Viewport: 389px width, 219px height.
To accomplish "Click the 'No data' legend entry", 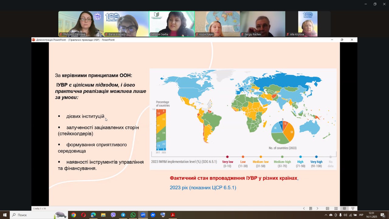I will (x=331, y=162).
